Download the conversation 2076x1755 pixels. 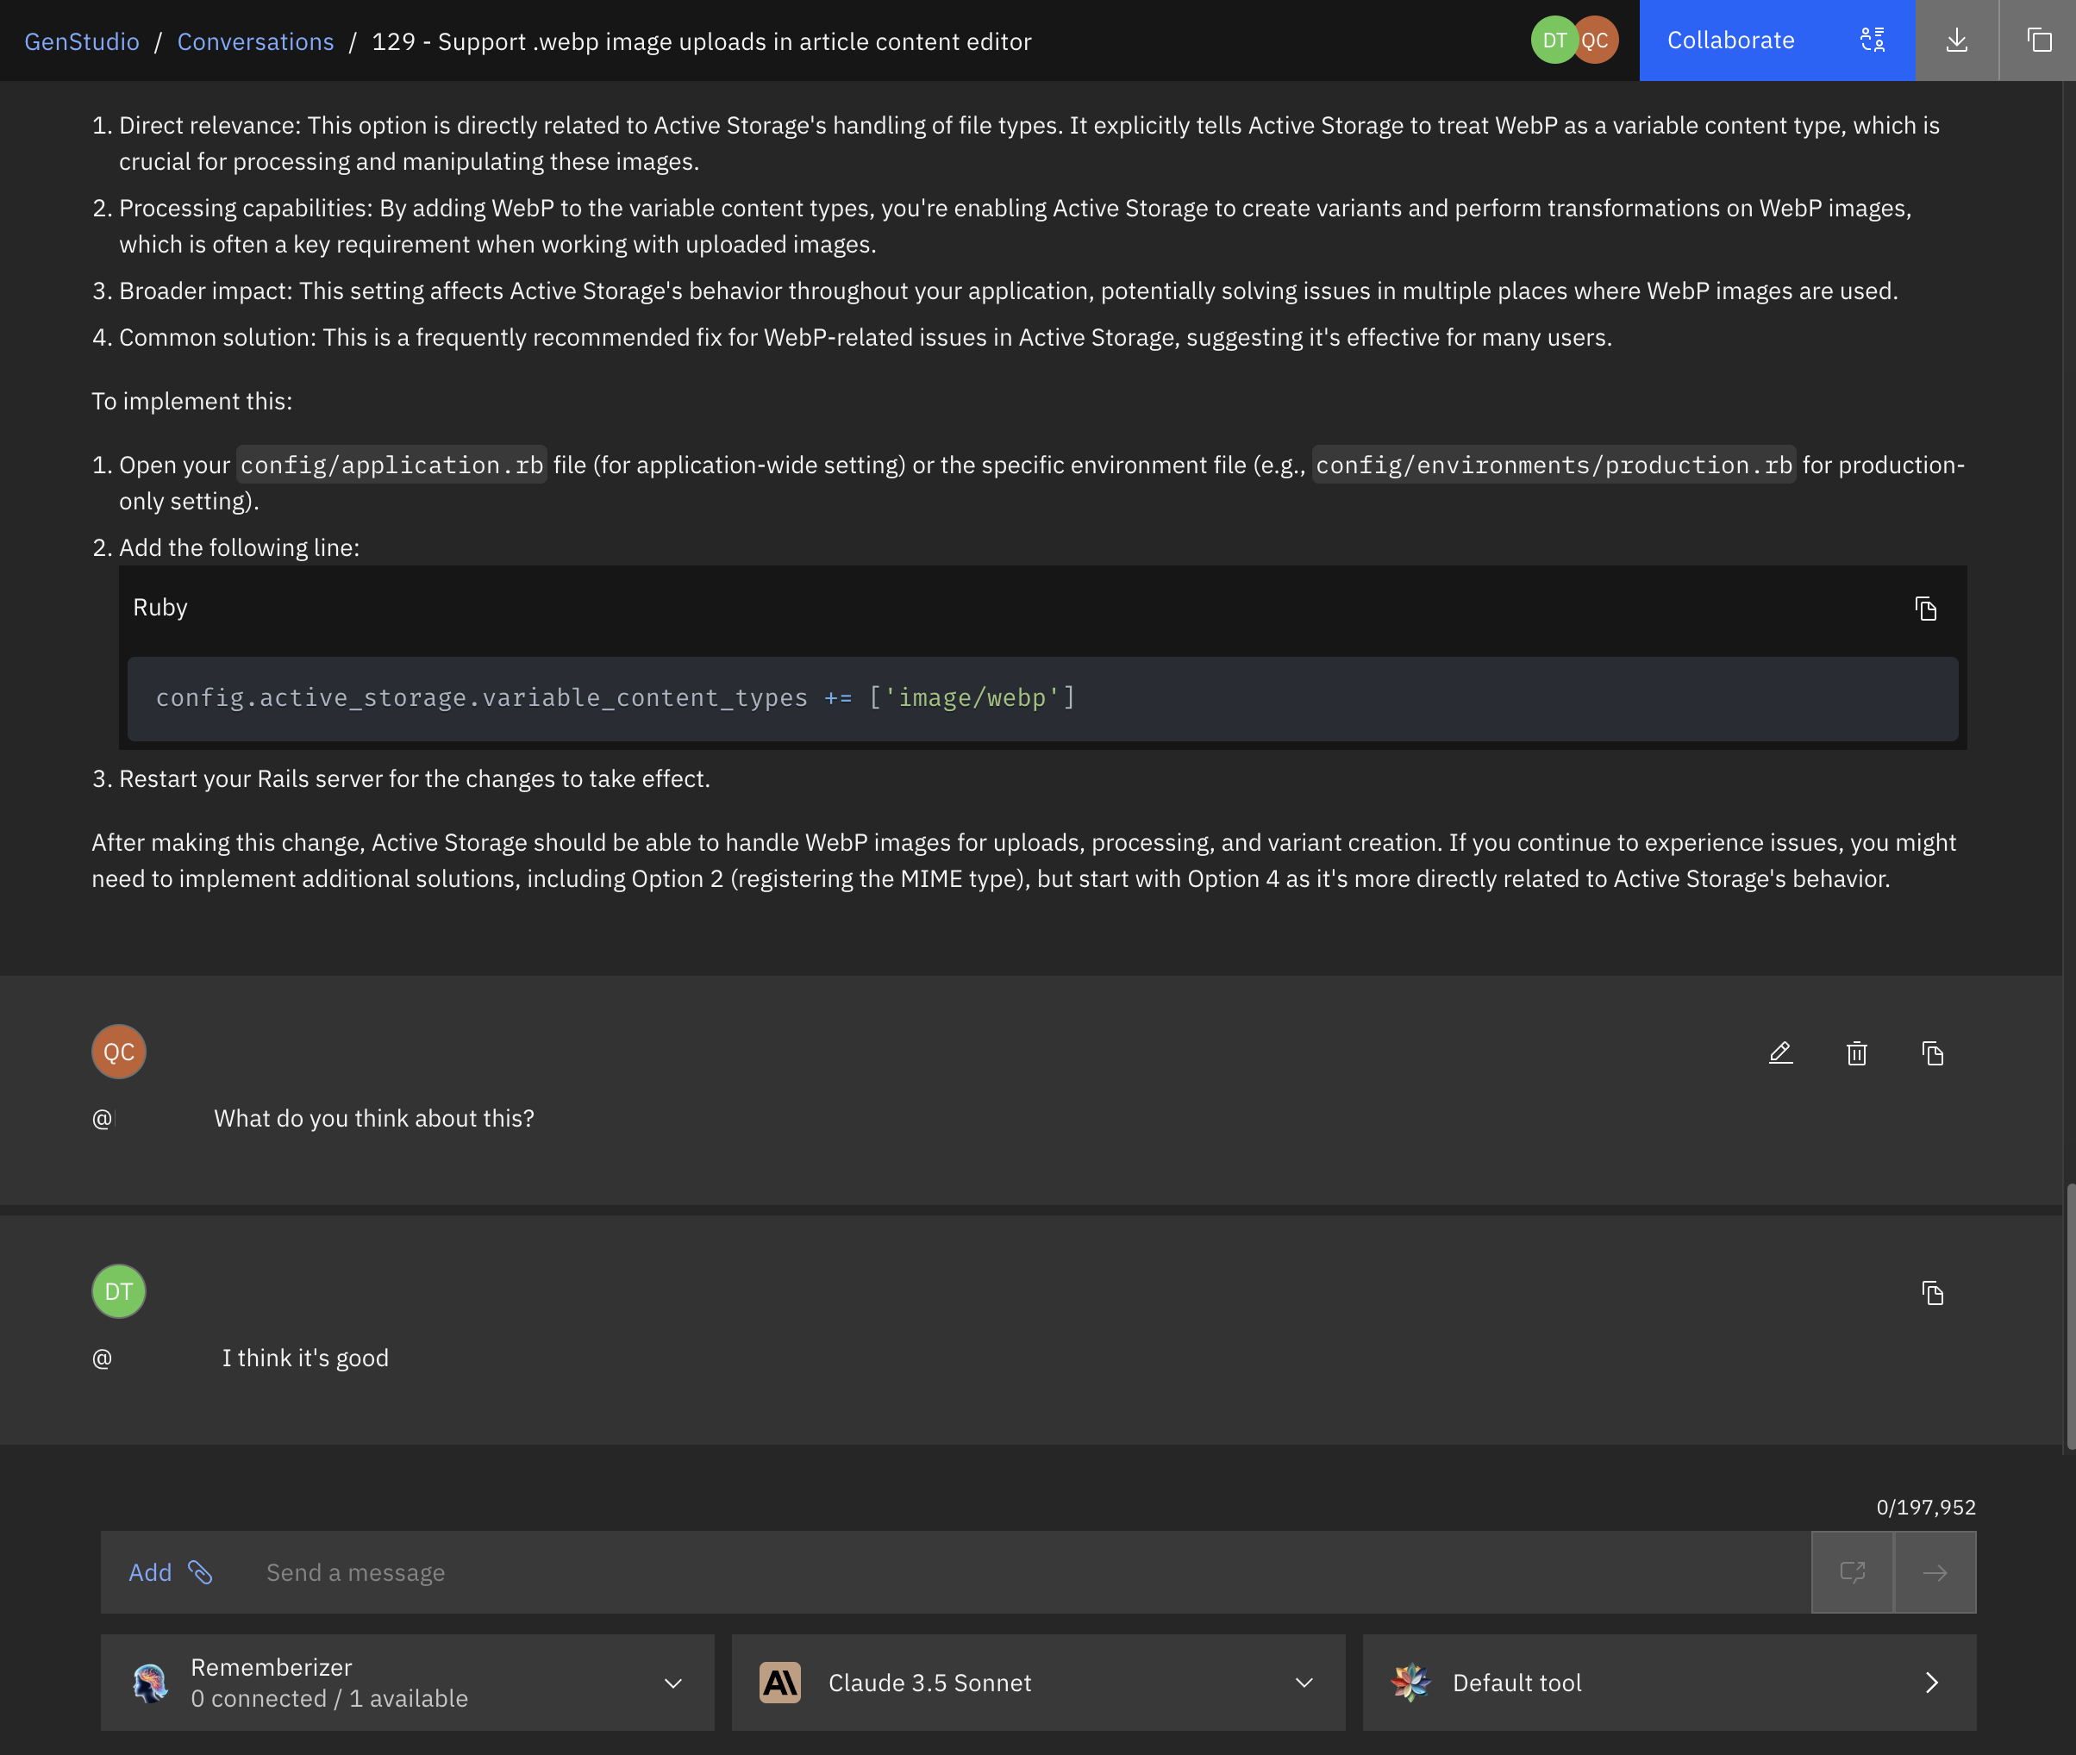coord(1955,40)
